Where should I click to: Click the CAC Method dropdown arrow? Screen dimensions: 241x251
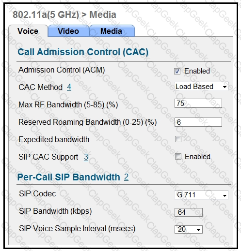tap(225, 87)
